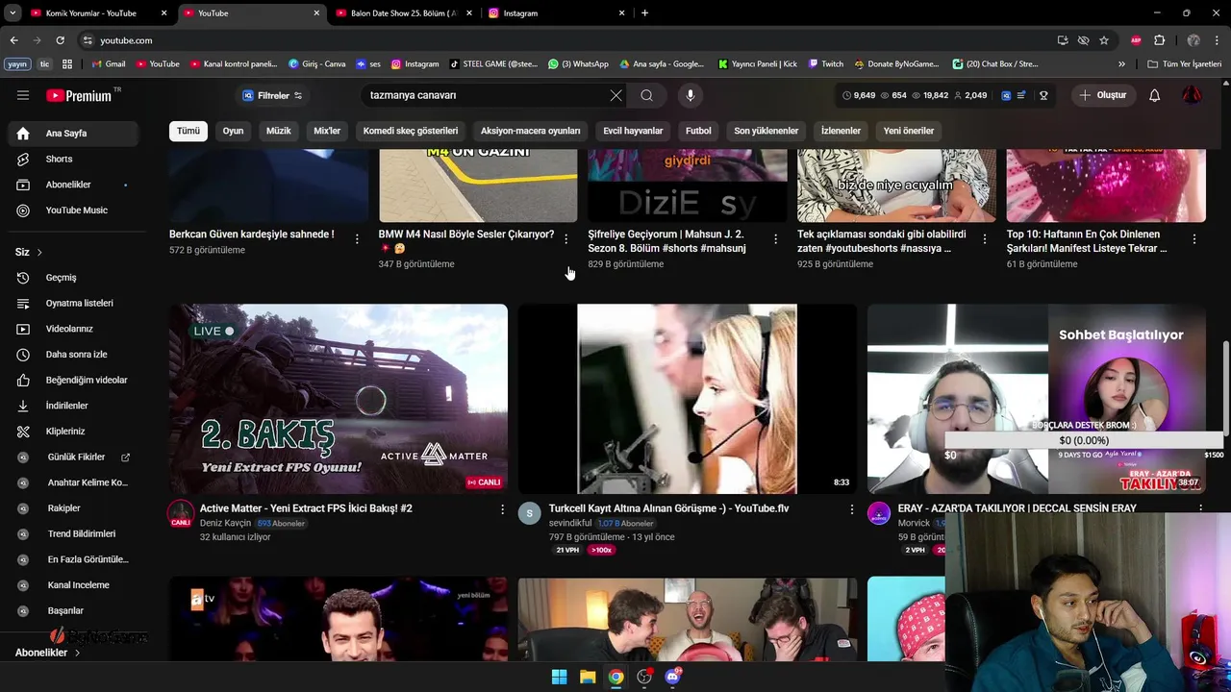Viewport: 1231px width, 692px height.
Task: Bookmark this page with the star icon
Action: coord(1104,40)
